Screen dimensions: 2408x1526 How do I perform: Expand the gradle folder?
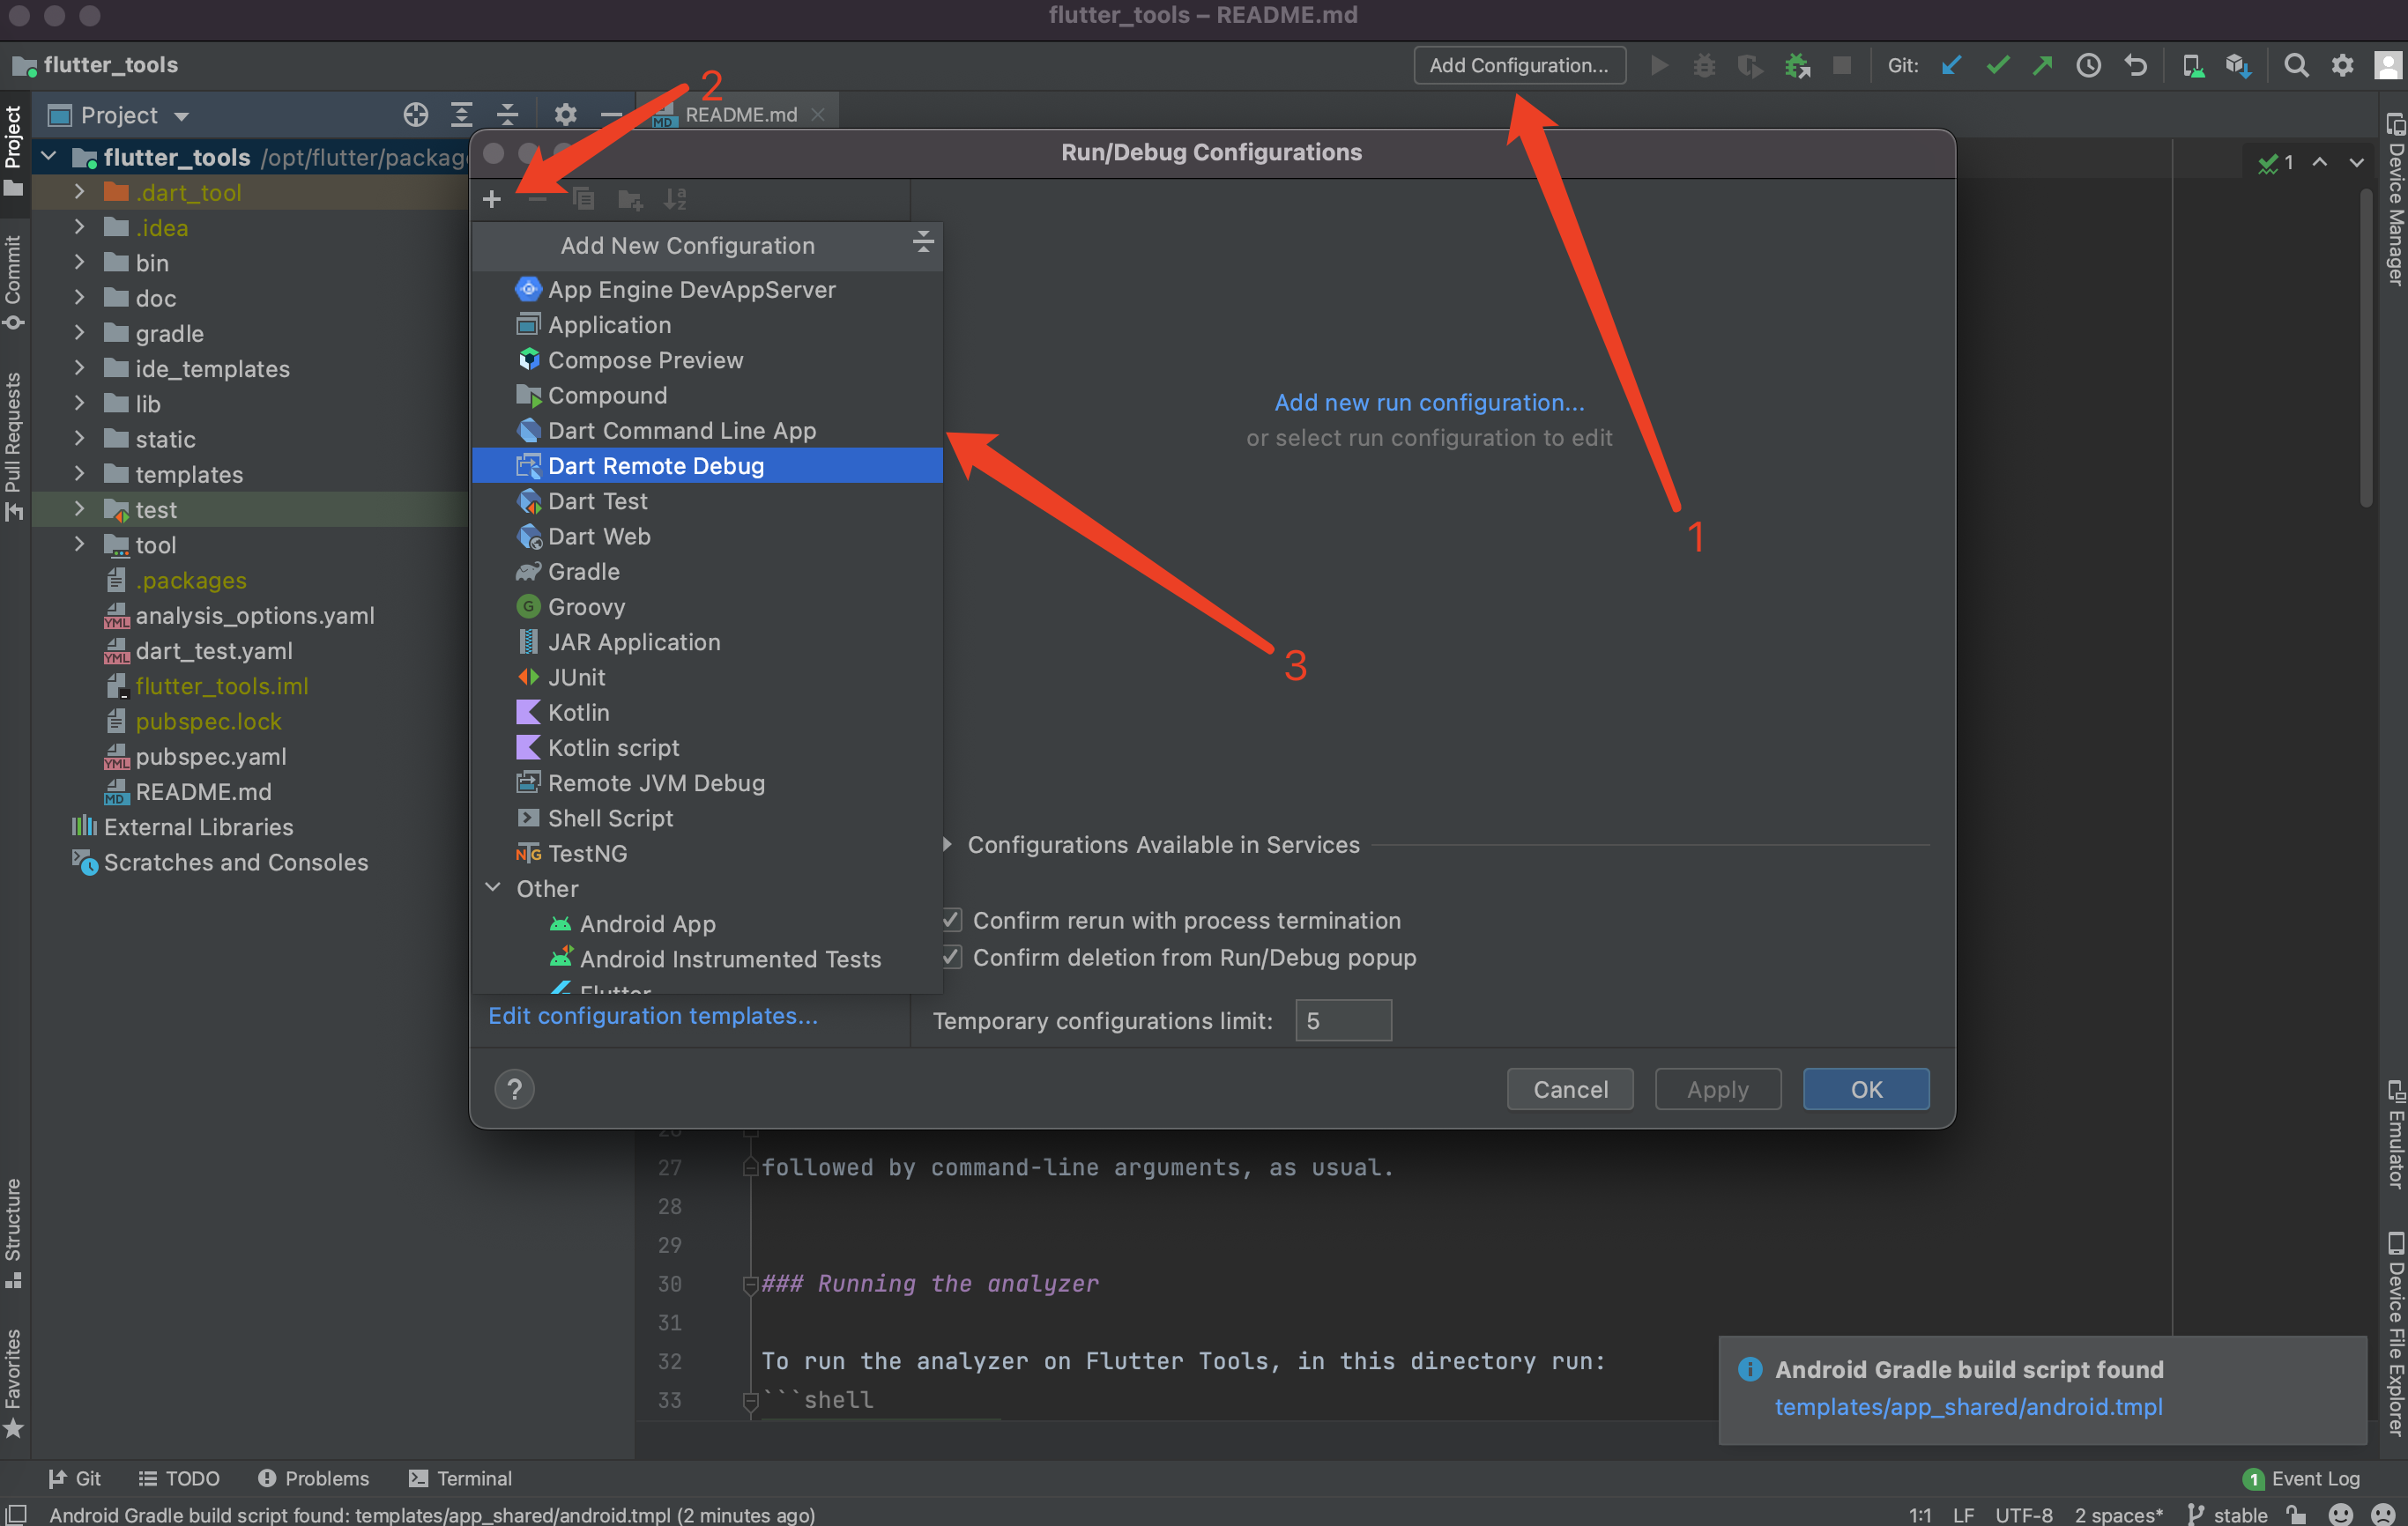[79, 333]
